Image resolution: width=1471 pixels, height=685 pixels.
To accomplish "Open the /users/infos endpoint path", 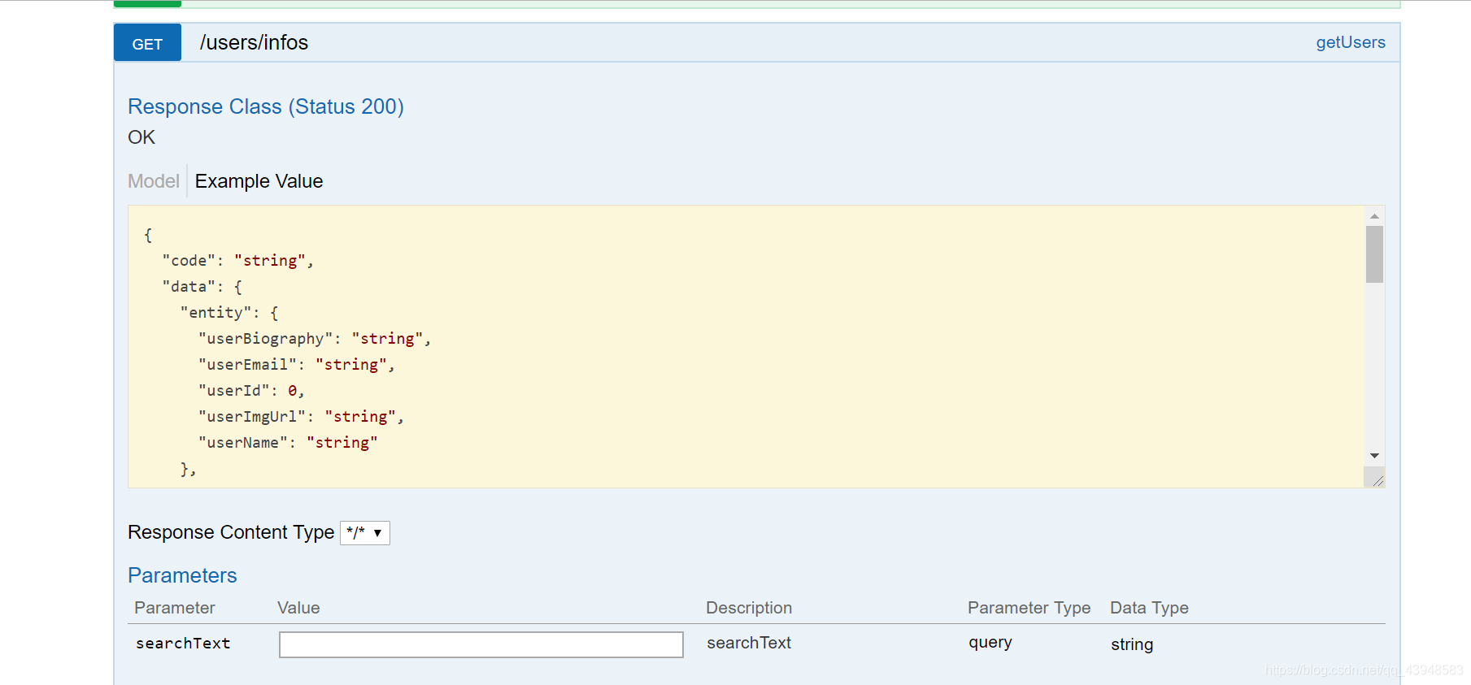I will click(x=254, y=42).
